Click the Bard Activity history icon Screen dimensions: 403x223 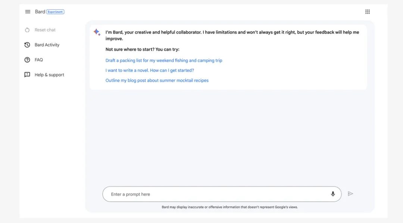click(x=27, y=45)
